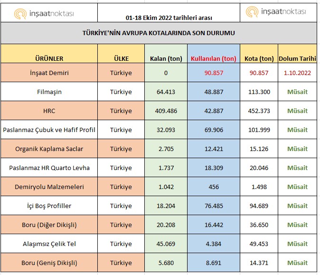Select the Filmaşin row label
This screenshot has width=320, height=275.
tap(49, 92)
